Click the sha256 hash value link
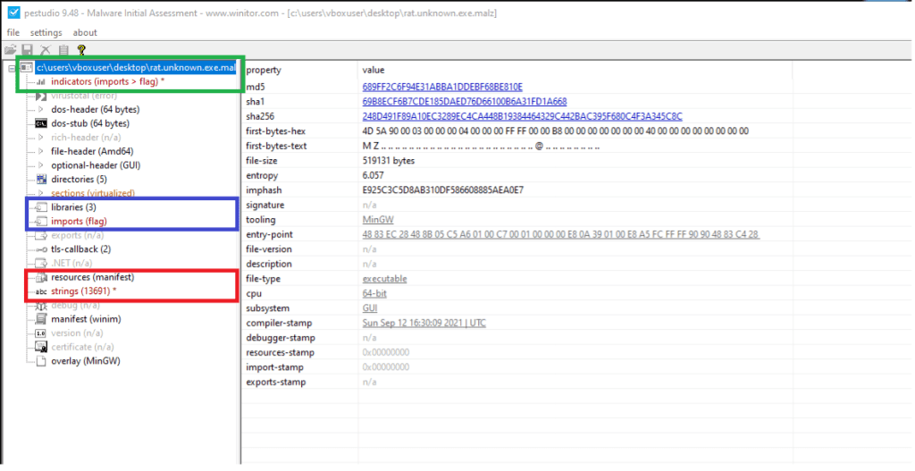The width and height of the screenshot is (915, 471). [522, 115]
